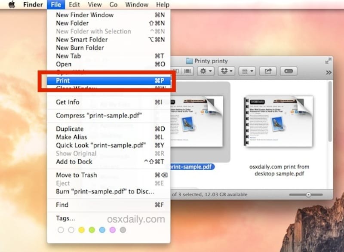Open the Dropbox toolbar dropdown
This screenshot has width=344, height=252.
click(x=227, y=71)
